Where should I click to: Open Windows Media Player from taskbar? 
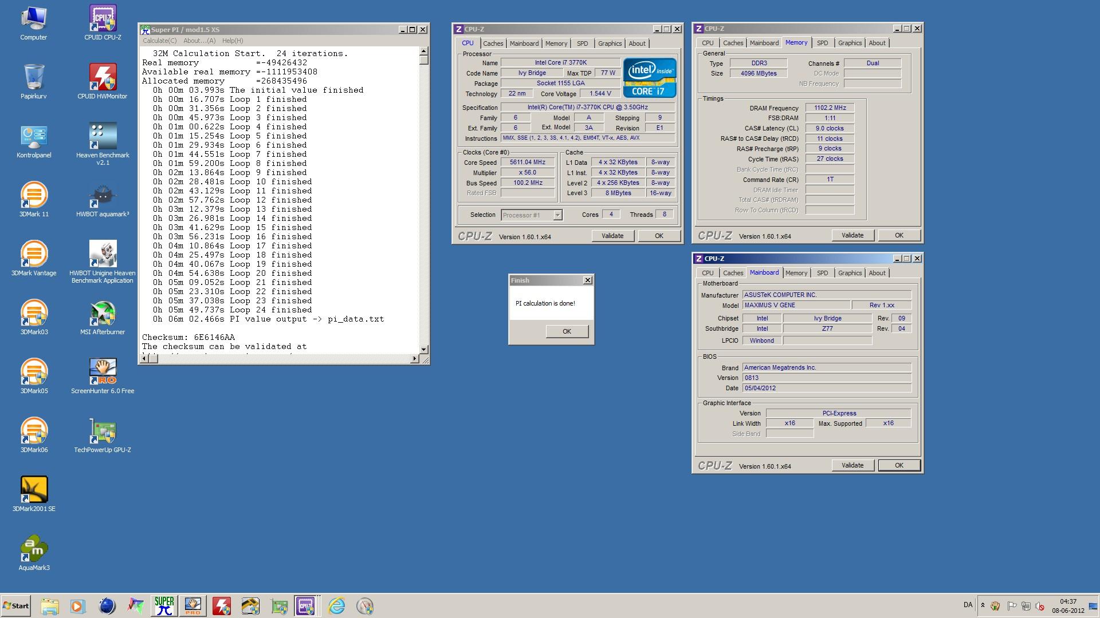(x=78, y=606)
